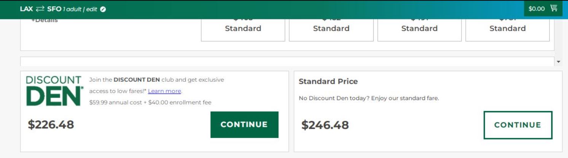Click the LAX origin airport code
Viewport: 568px width, 158px height.
26,9
